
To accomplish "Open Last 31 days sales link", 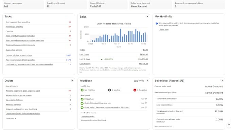I will [x=85, y=59].
